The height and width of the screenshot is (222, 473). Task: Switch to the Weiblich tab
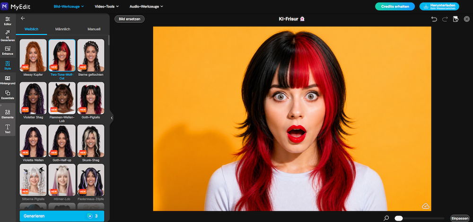point(31,29)
